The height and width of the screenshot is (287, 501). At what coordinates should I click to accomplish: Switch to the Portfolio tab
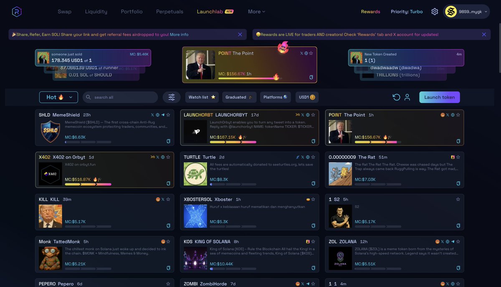point(132,12)
